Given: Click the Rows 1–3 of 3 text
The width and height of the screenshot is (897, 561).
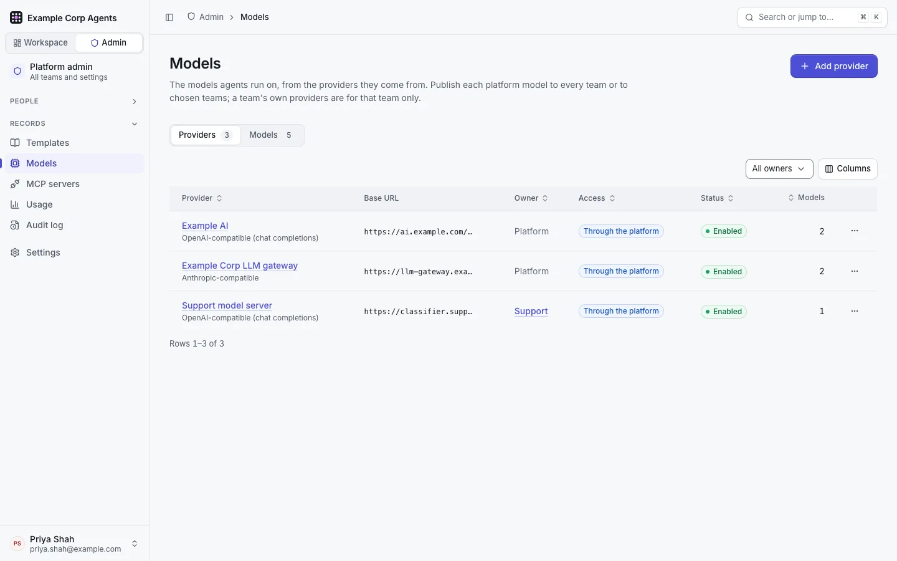Looking at the screenshot, I should [197, 343].
